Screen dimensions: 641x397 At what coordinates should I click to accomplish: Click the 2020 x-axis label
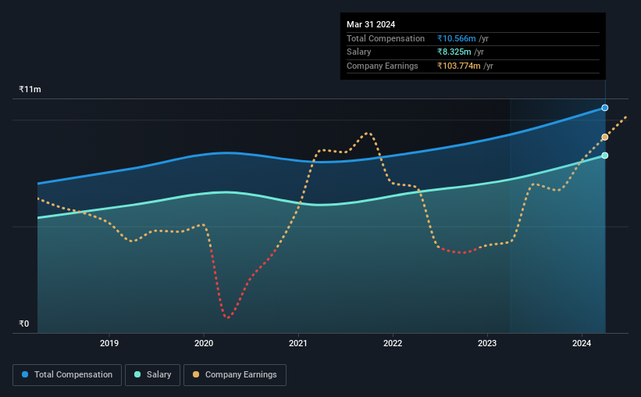click(x=204, y=343)
